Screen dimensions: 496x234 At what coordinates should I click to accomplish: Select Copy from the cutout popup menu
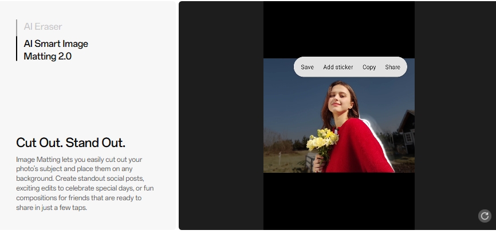pyautogui.click(x=369, y=67)
